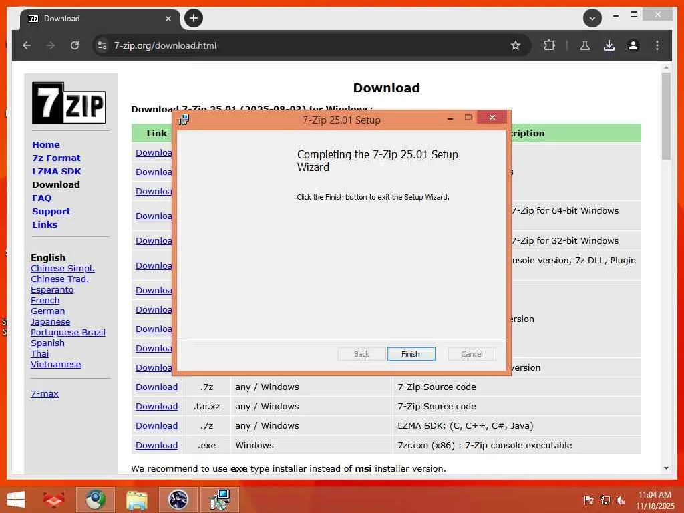Open the Action Center flag icon
Screen dimensions: 684x513
tap(588, 500)
